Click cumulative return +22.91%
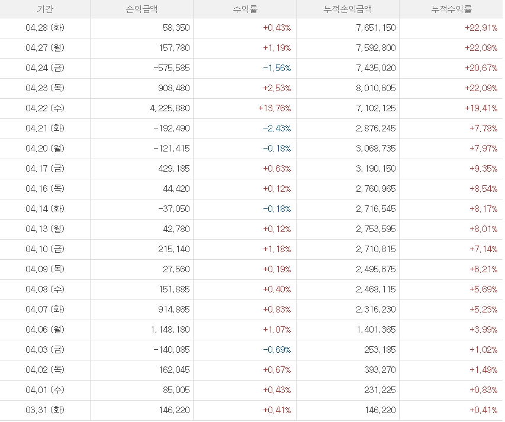The height and width of the screenshot is (422, 505). click(x=481, y=28)
